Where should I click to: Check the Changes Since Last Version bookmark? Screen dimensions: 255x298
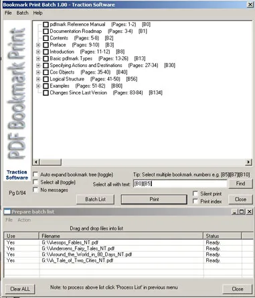(x=46, y=93)
